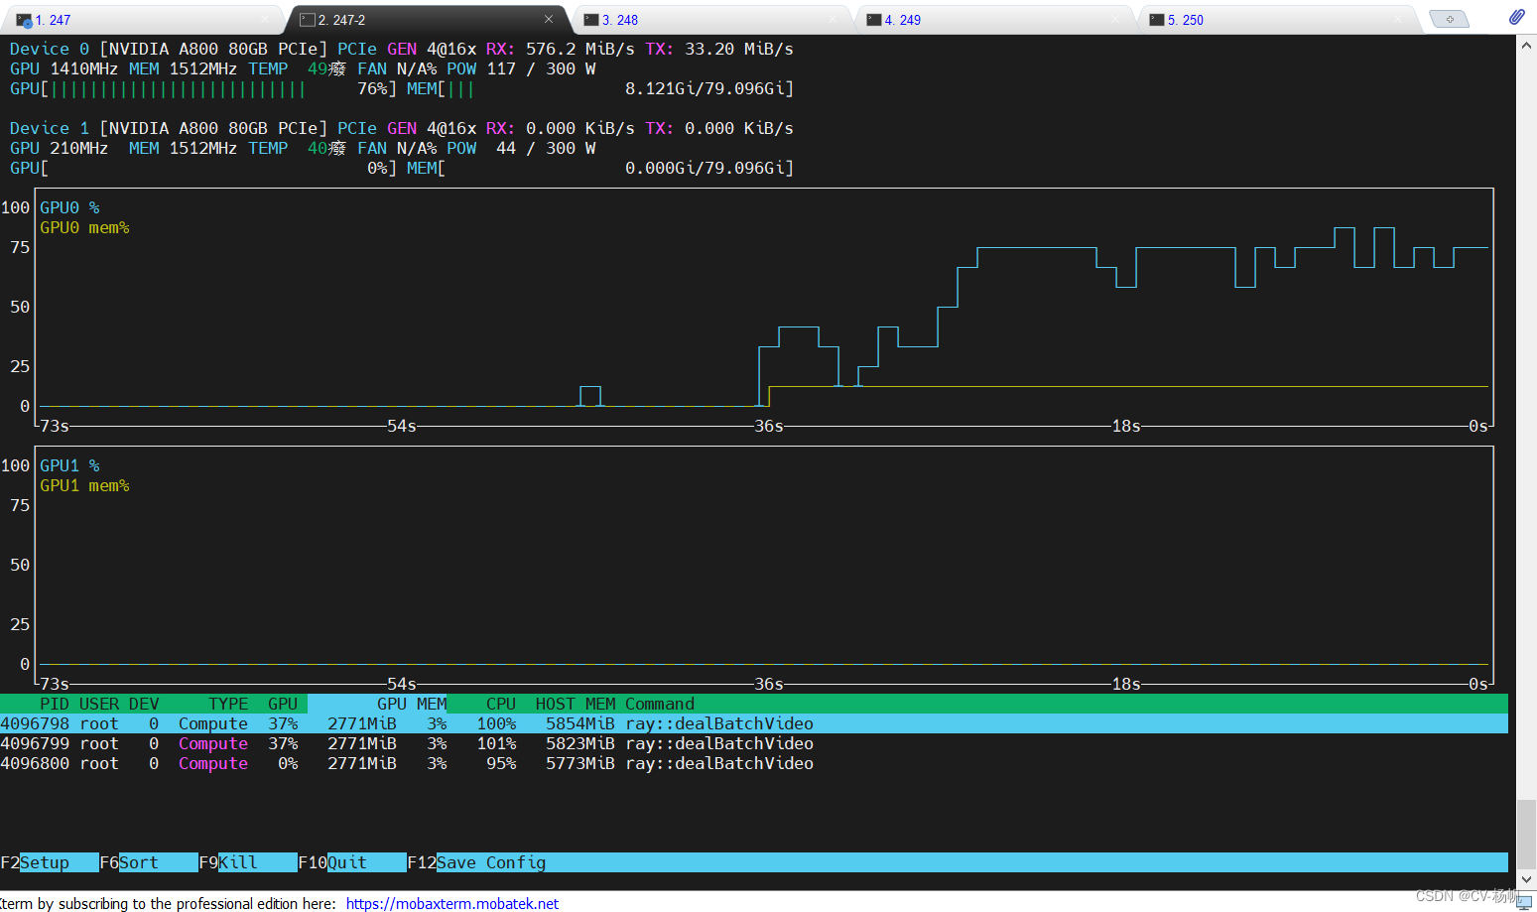Click the terminal icon on tab 2. 247-2

click(x=308, y=20)
